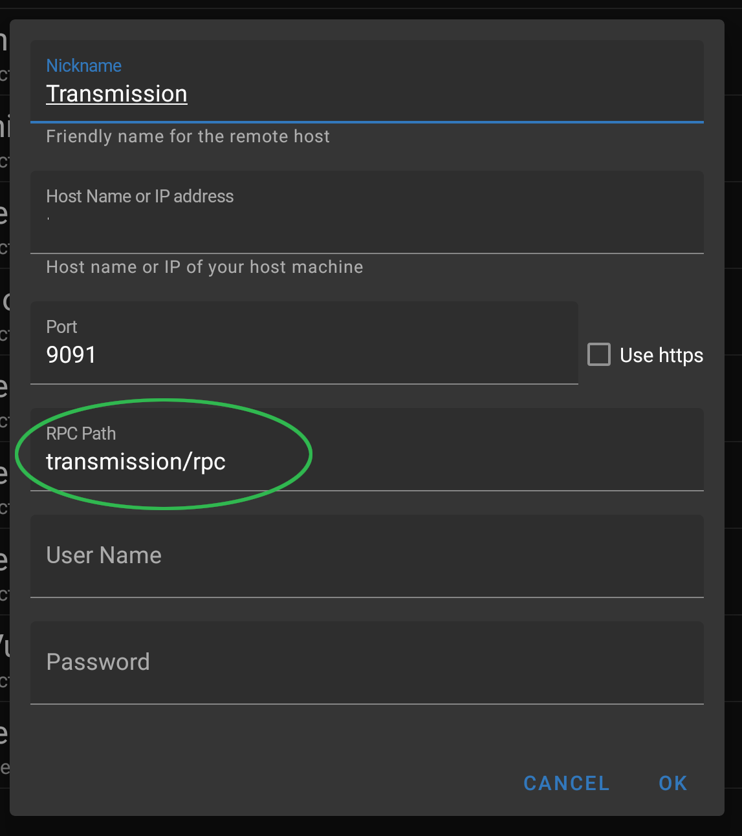Focus the Password input field
The image size is (742, 836).
pos(259,662)
